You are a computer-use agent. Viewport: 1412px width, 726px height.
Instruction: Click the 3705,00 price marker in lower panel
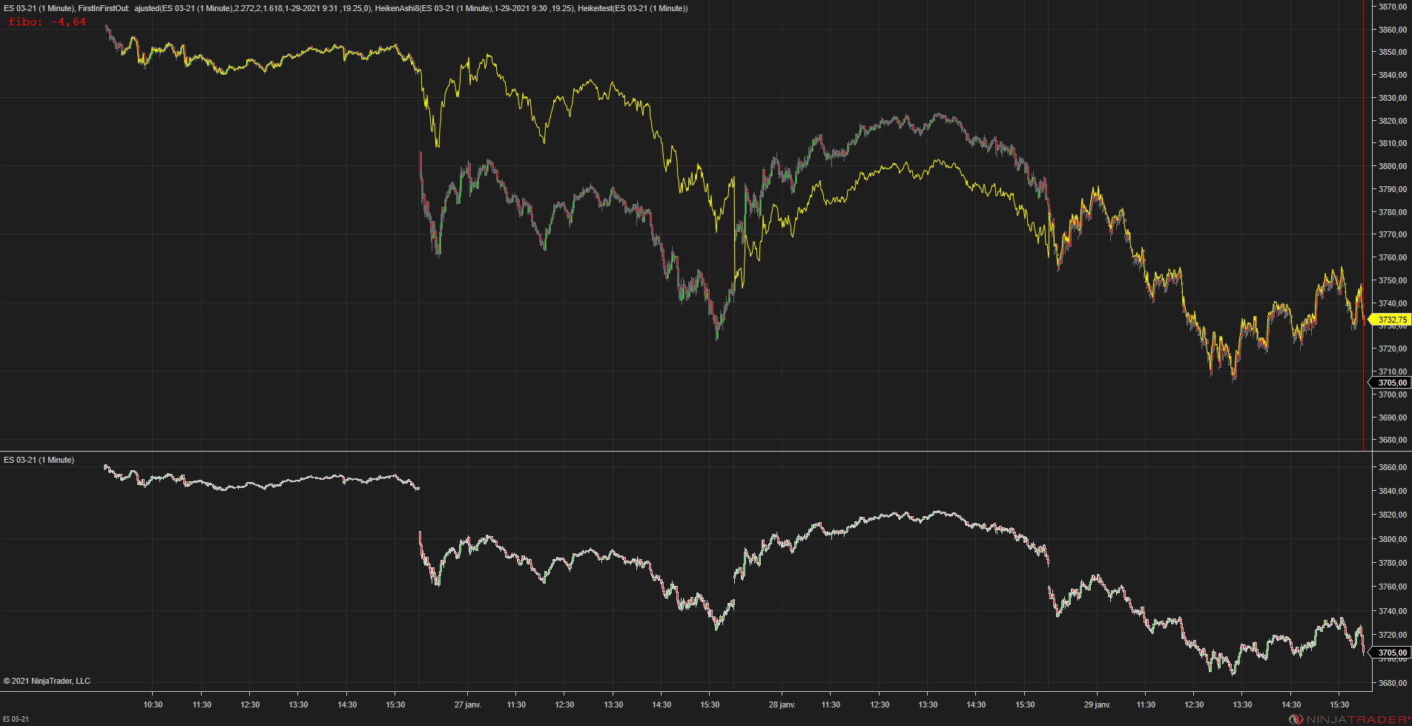pyautogui.click(x=1390, y=653)
